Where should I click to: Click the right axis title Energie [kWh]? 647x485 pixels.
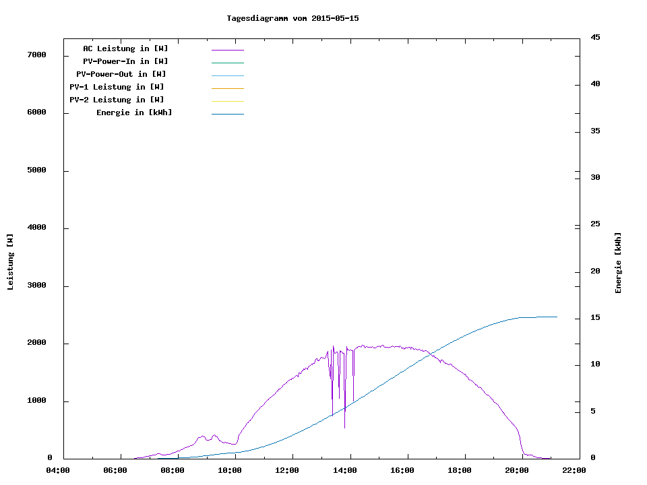click(x=618, y=263)
